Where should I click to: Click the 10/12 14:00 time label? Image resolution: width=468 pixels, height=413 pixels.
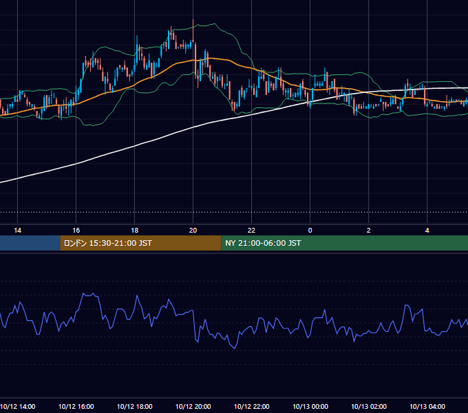pos(18,406)
